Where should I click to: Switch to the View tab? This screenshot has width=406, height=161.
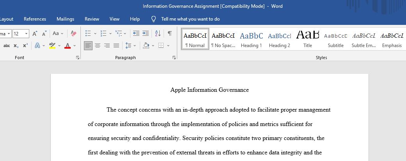pyautogui.click(x=114, y=19)
